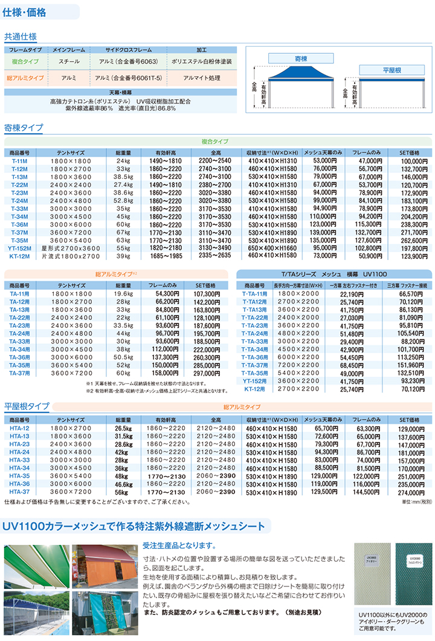
Task: Select product number T·TA-36用
Action: (255, 357)
